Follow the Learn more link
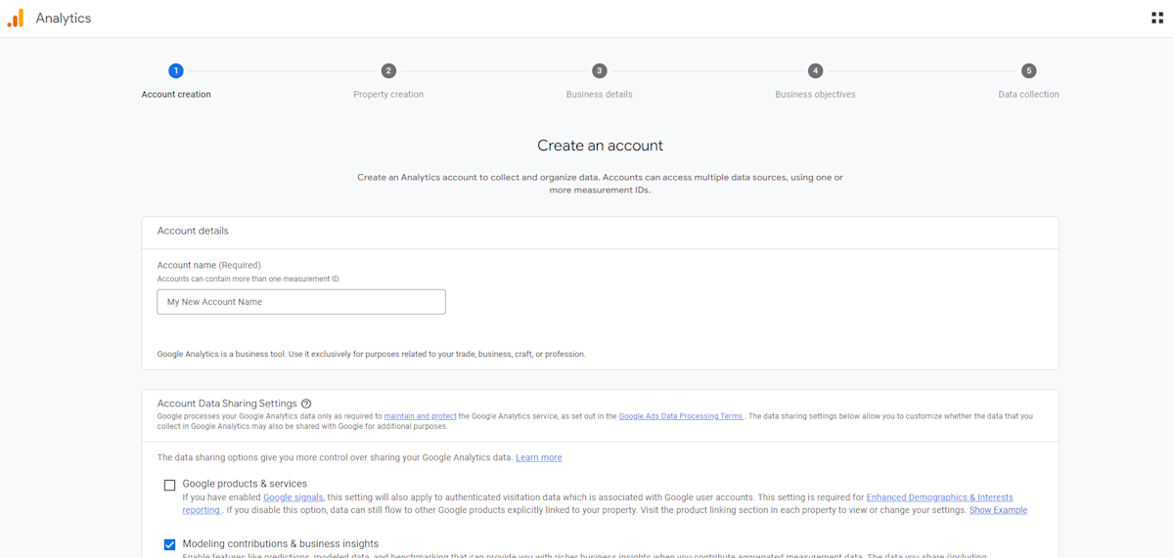This screenshot has width=1174, height=558. (539, 457)
